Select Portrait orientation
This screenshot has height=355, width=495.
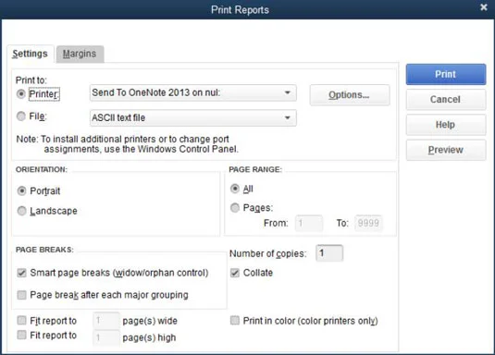(22, 191)
